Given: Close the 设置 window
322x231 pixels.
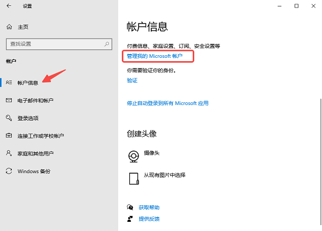Looking at the screenshot, I should click(x=313, y=6).
